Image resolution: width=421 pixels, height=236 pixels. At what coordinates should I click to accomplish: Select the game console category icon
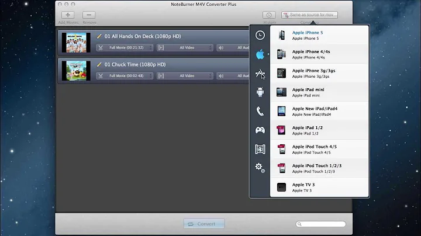[260, 130]
